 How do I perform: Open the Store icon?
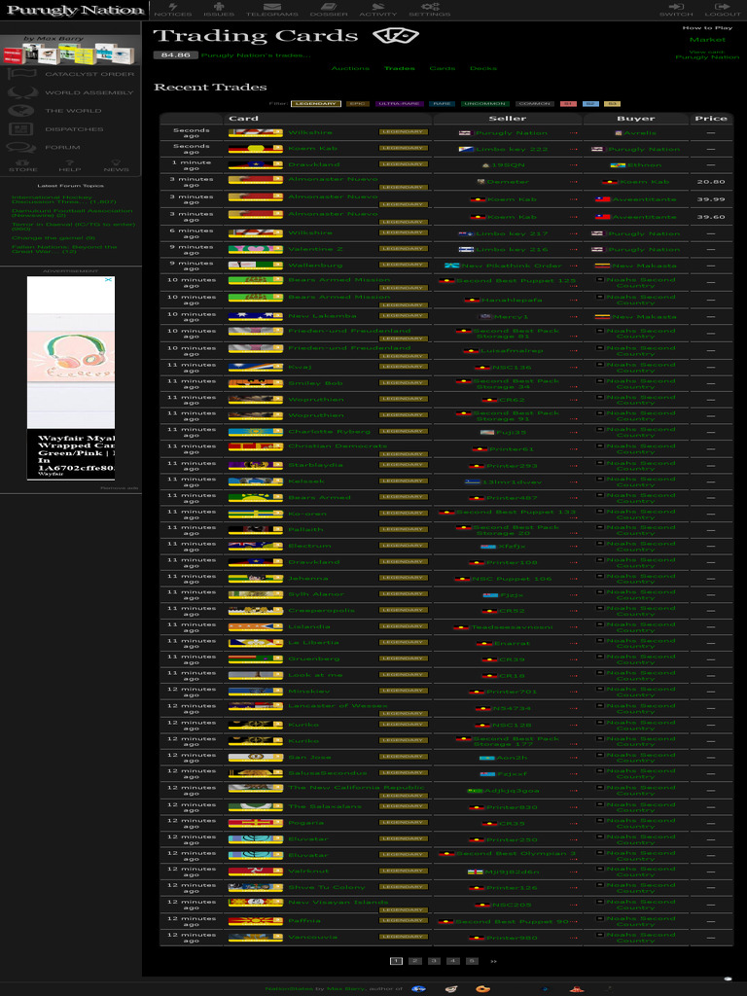pyautogui.click(x=23, y=162)
